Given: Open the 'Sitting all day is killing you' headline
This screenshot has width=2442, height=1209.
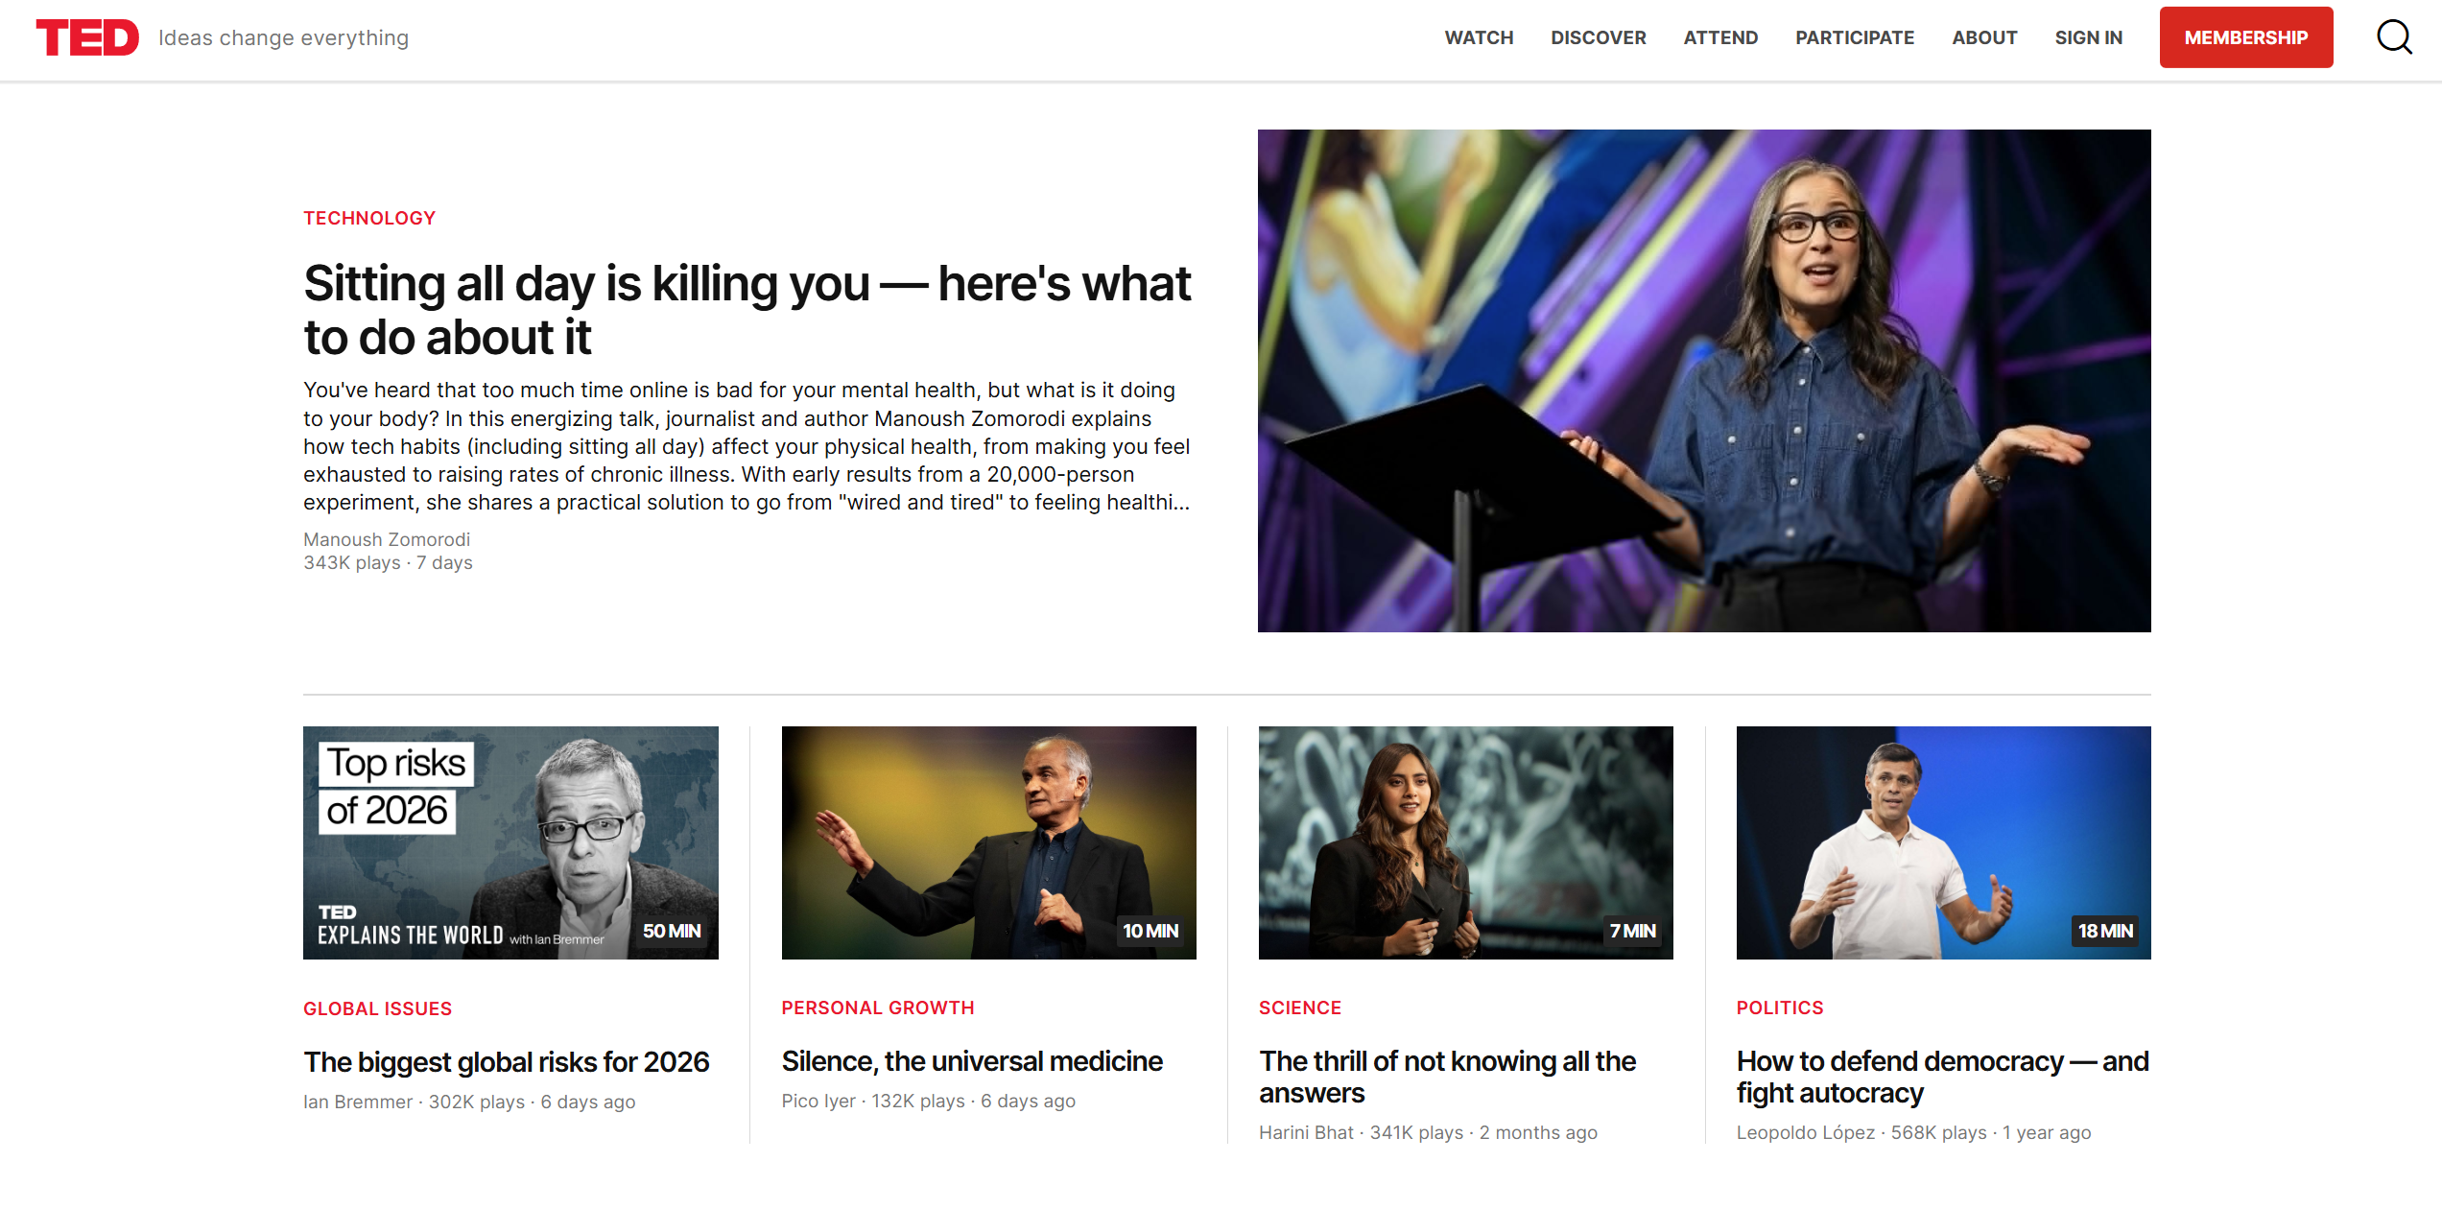Looking at the screenshot, I should click(747, 310).
